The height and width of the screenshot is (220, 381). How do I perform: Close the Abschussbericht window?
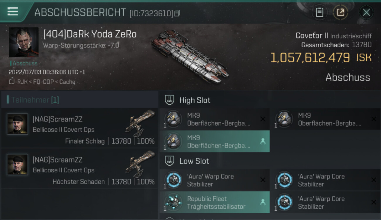tap(366, 12)
